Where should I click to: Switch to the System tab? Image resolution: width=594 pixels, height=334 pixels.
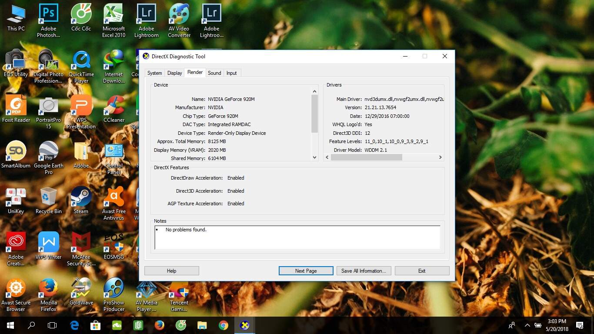coord(154,73)
